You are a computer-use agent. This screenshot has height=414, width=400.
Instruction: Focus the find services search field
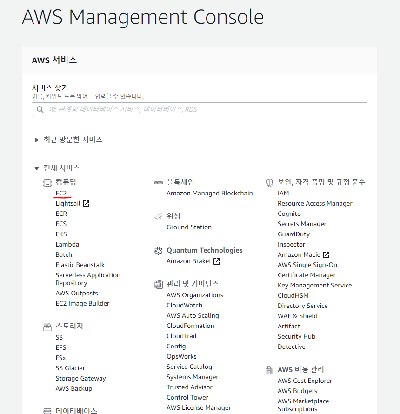200,109
